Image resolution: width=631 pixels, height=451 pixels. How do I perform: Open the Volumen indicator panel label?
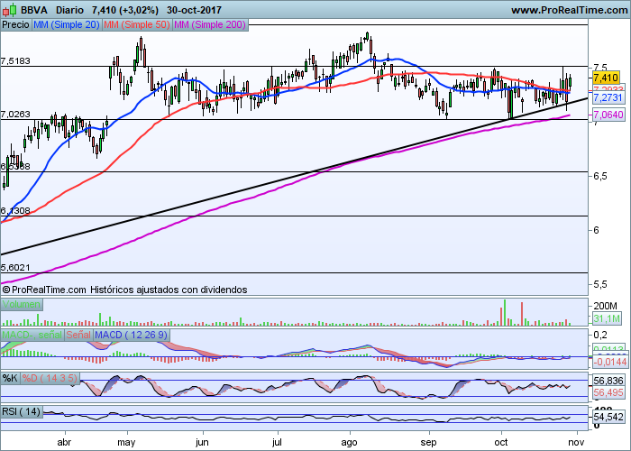(x=21, y=305)
